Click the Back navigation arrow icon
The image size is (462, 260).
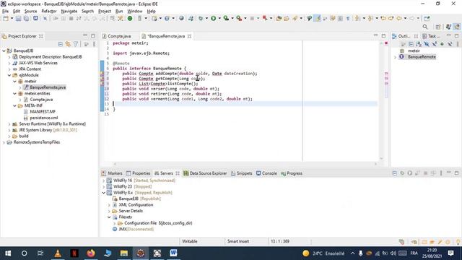pyautogui.click(x=399, y=19)
